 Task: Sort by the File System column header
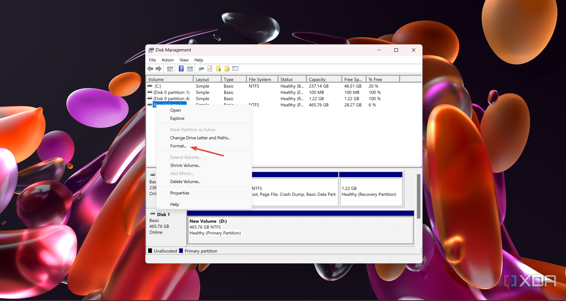click(262, 79)
